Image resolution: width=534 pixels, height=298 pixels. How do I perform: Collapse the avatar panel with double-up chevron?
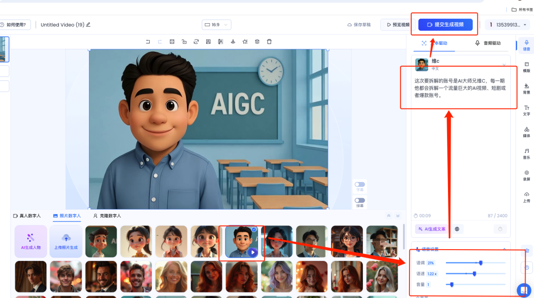coord(389,216)
